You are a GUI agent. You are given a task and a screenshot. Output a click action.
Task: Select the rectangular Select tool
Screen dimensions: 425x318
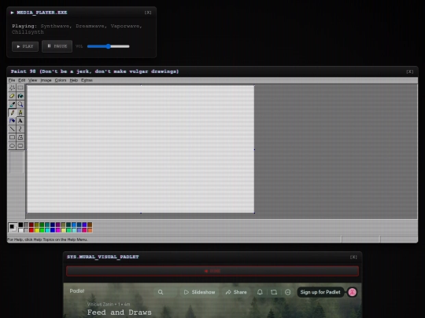20,88
